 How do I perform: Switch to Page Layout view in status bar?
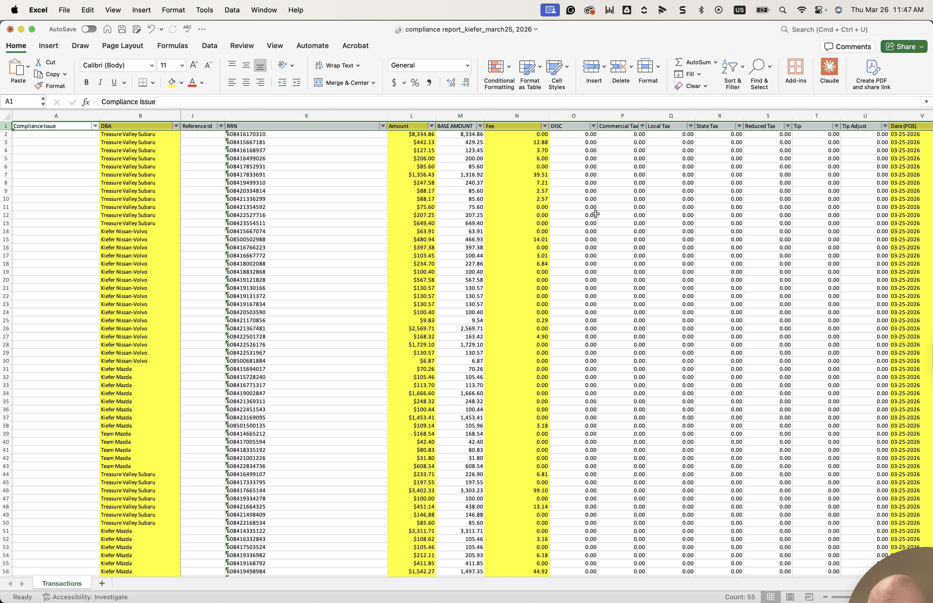pyautogui.click(x=790, y=597)
